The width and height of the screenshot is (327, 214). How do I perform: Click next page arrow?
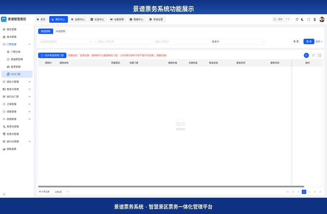309,192
